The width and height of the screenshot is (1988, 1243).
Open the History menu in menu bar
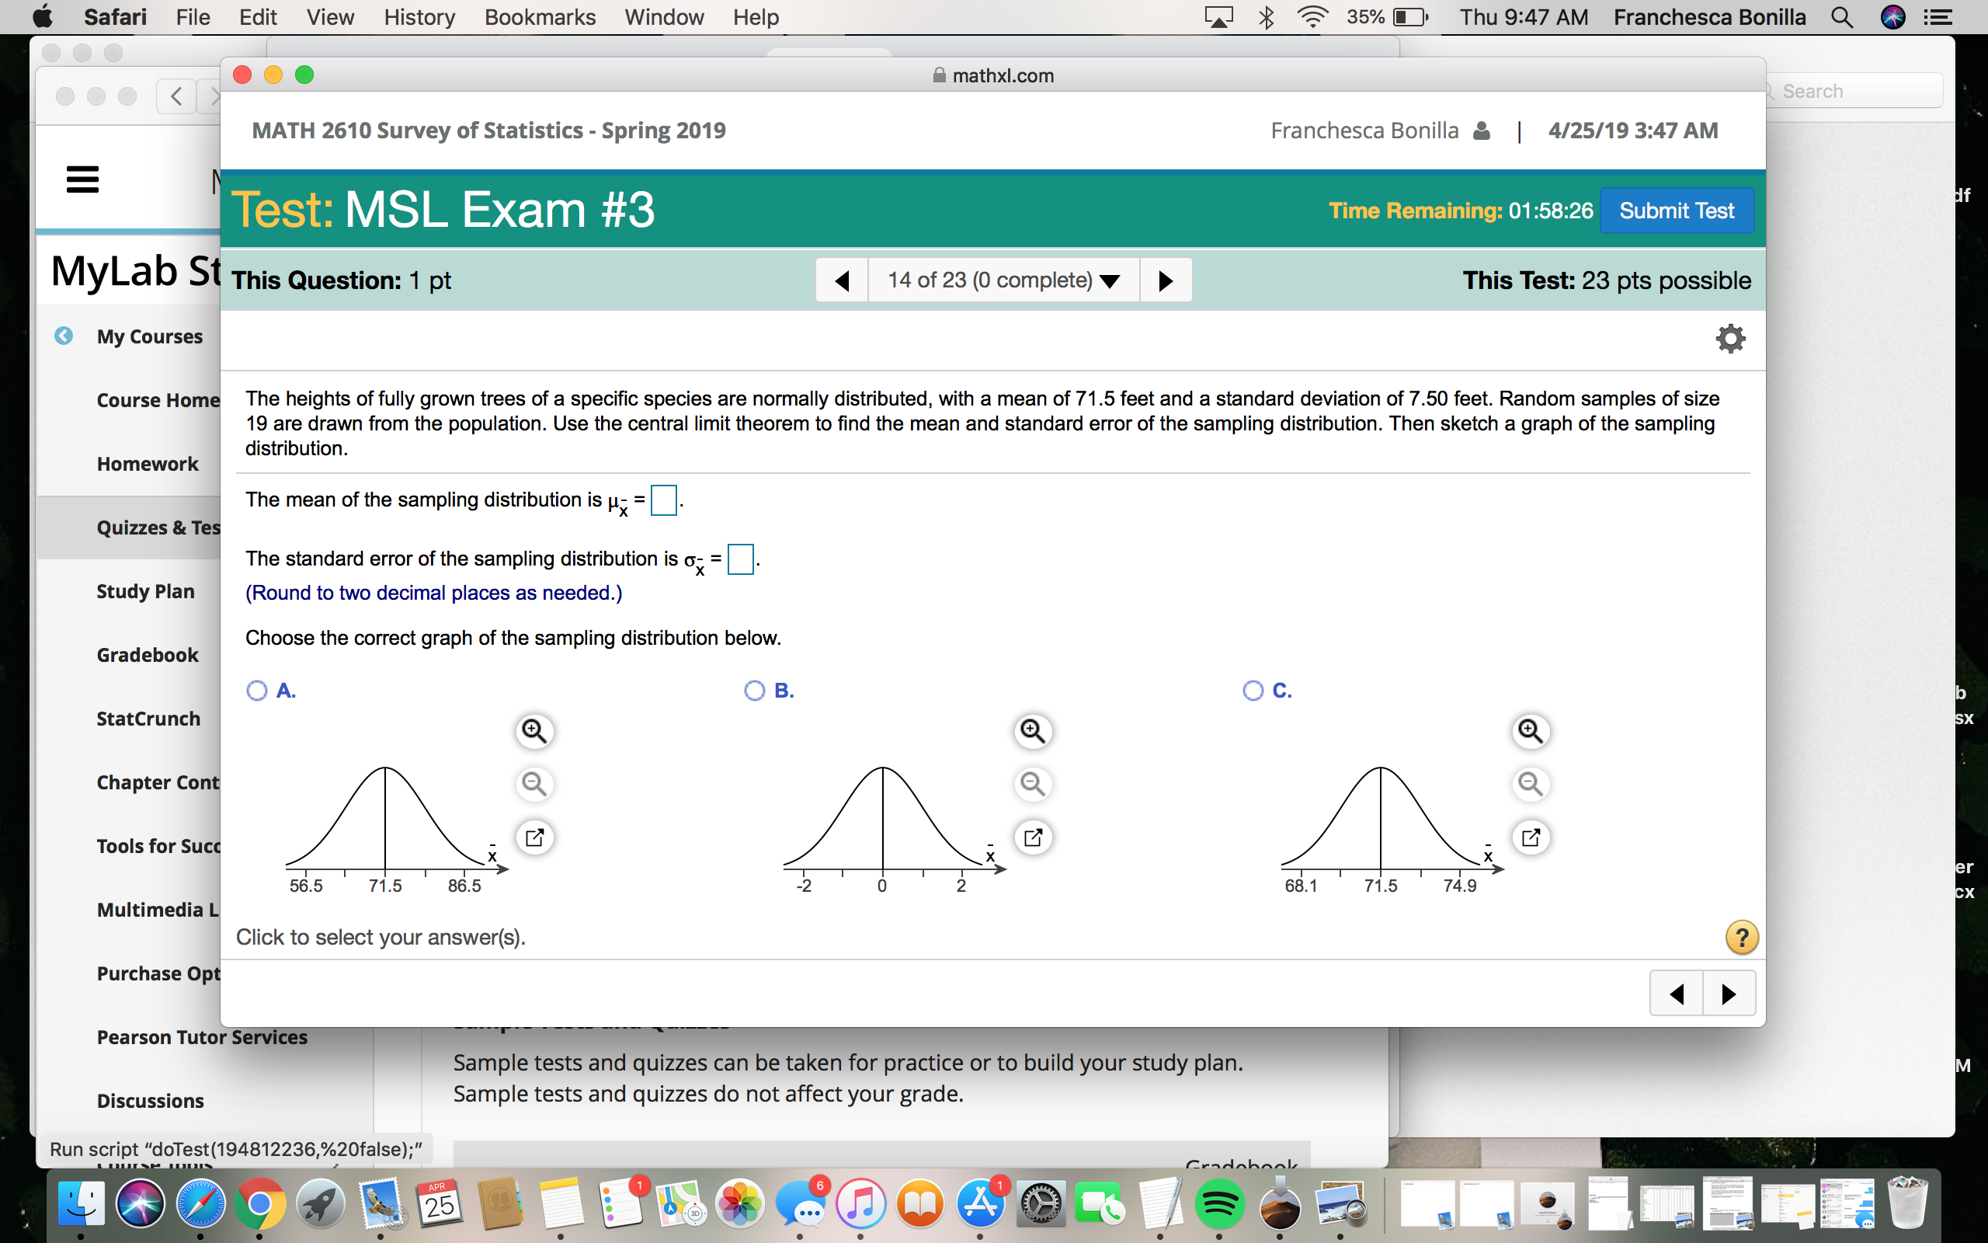pyautogui.click(x=419, y=16)
